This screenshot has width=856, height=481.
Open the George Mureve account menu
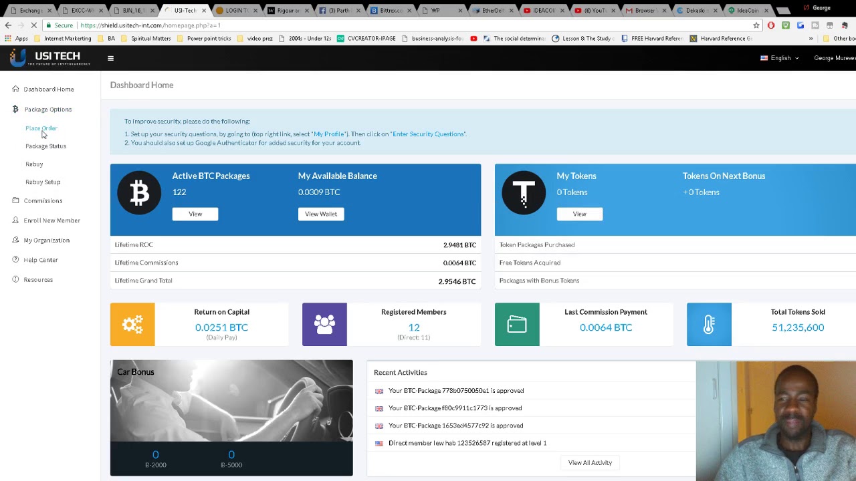[x=835, y=58]
